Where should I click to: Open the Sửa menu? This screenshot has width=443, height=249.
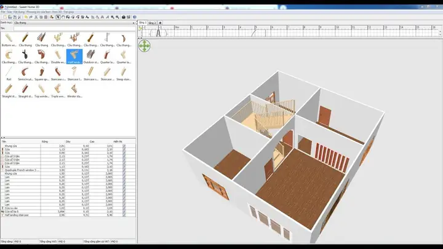pos(9,12)
